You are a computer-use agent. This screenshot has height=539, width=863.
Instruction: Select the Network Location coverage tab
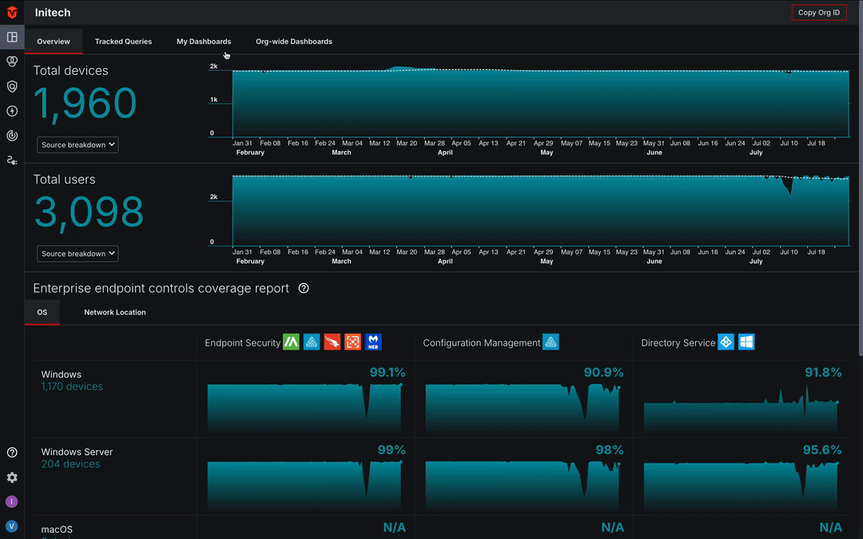pos(115,312)
